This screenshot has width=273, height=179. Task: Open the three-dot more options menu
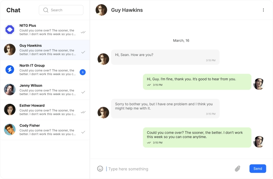point(263,10)
